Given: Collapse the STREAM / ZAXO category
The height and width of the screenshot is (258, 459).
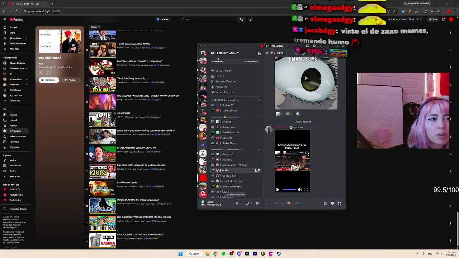Looking at the screenshot, I should click(227, 100).
